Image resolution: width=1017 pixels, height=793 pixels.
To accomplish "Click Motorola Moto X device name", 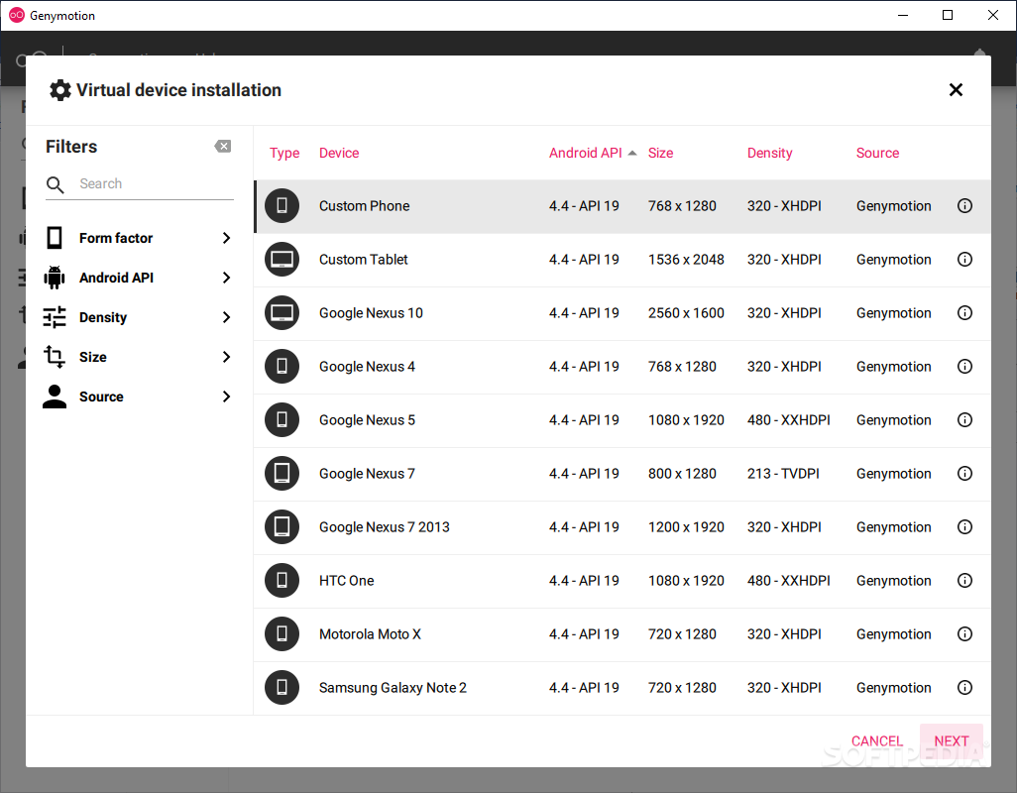I will click(x=370, y=634).
